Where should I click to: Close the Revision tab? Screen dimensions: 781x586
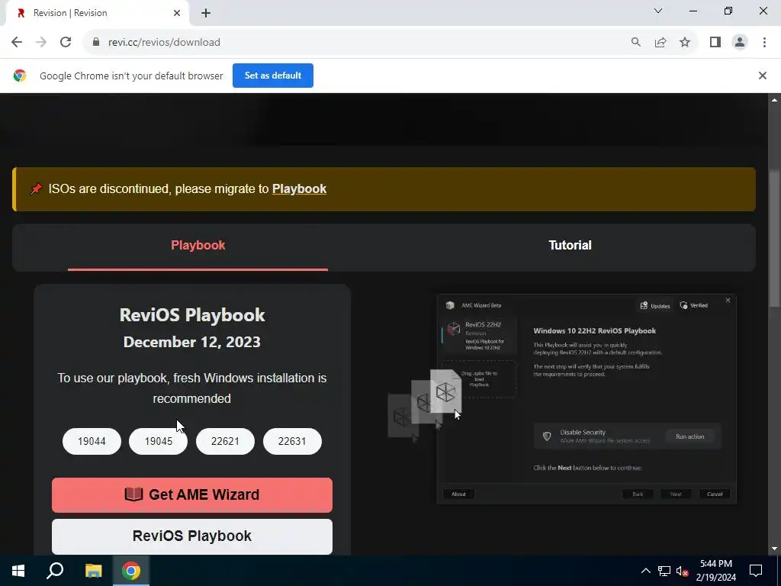177,14
